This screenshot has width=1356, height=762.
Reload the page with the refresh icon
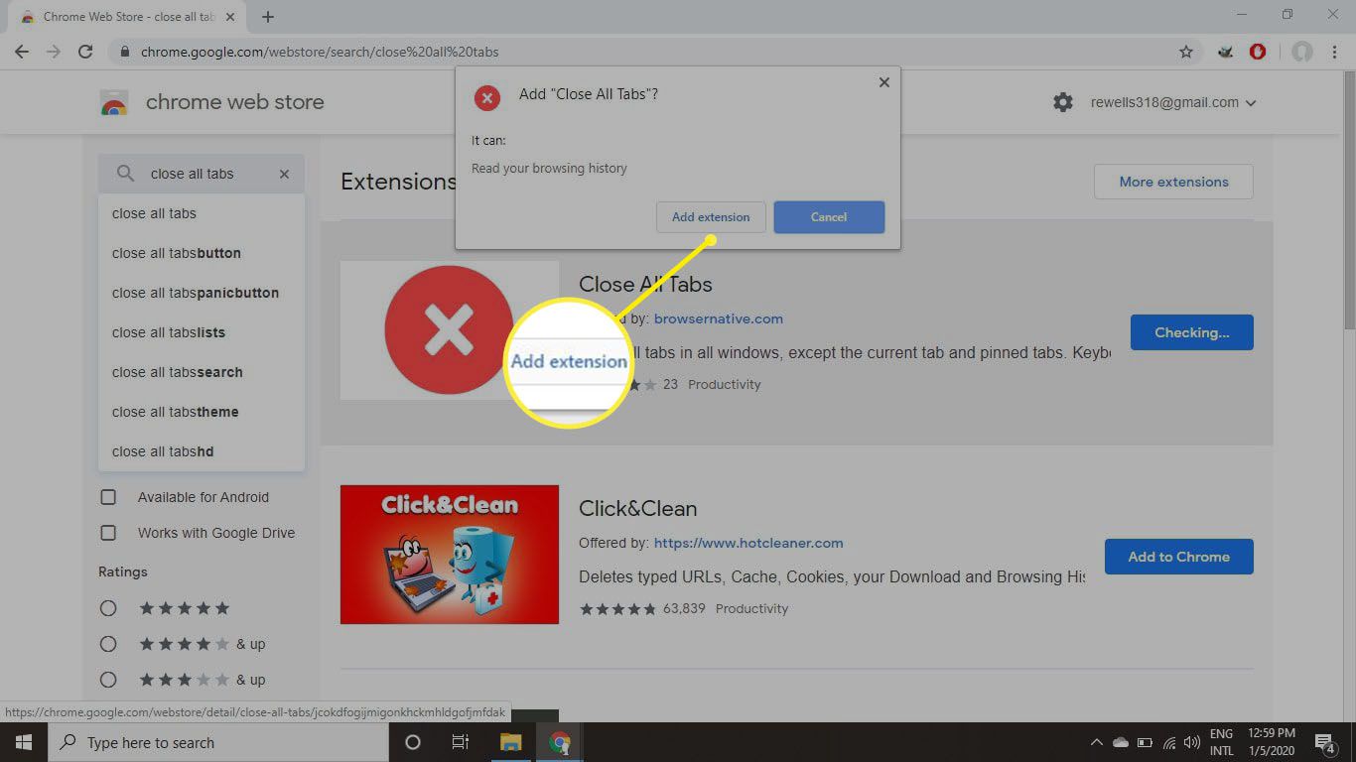click(x=85, y=52)
